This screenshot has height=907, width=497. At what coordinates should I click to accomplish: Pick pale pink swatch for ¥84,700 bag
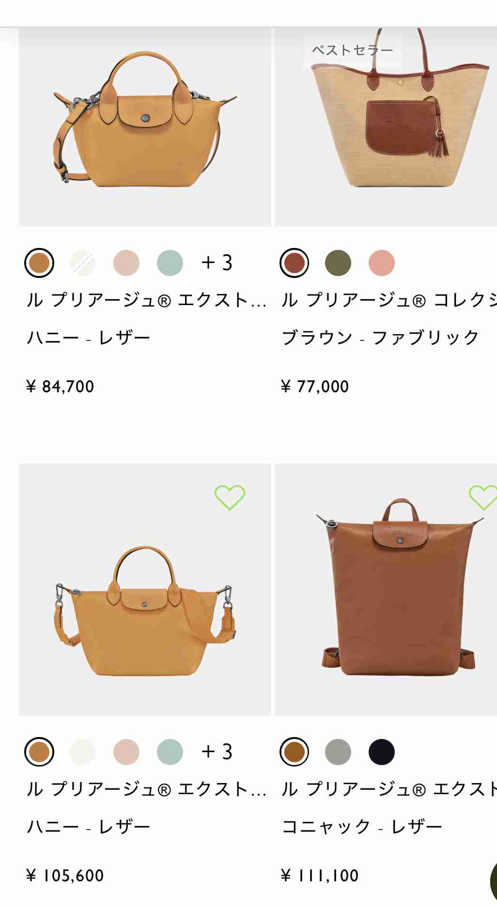click(126, 263)
